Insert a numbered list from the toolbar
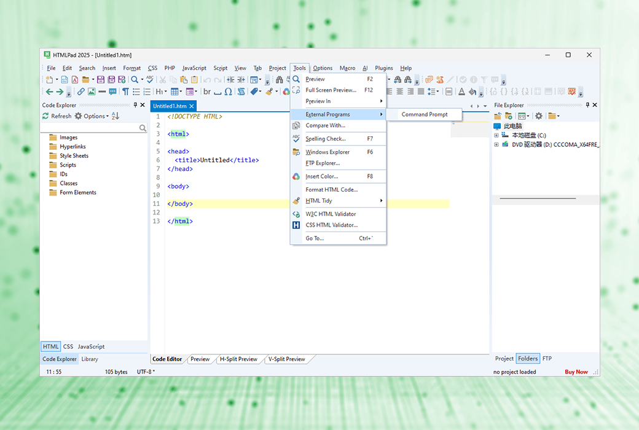639x430 pixels. tap(147, 92)
